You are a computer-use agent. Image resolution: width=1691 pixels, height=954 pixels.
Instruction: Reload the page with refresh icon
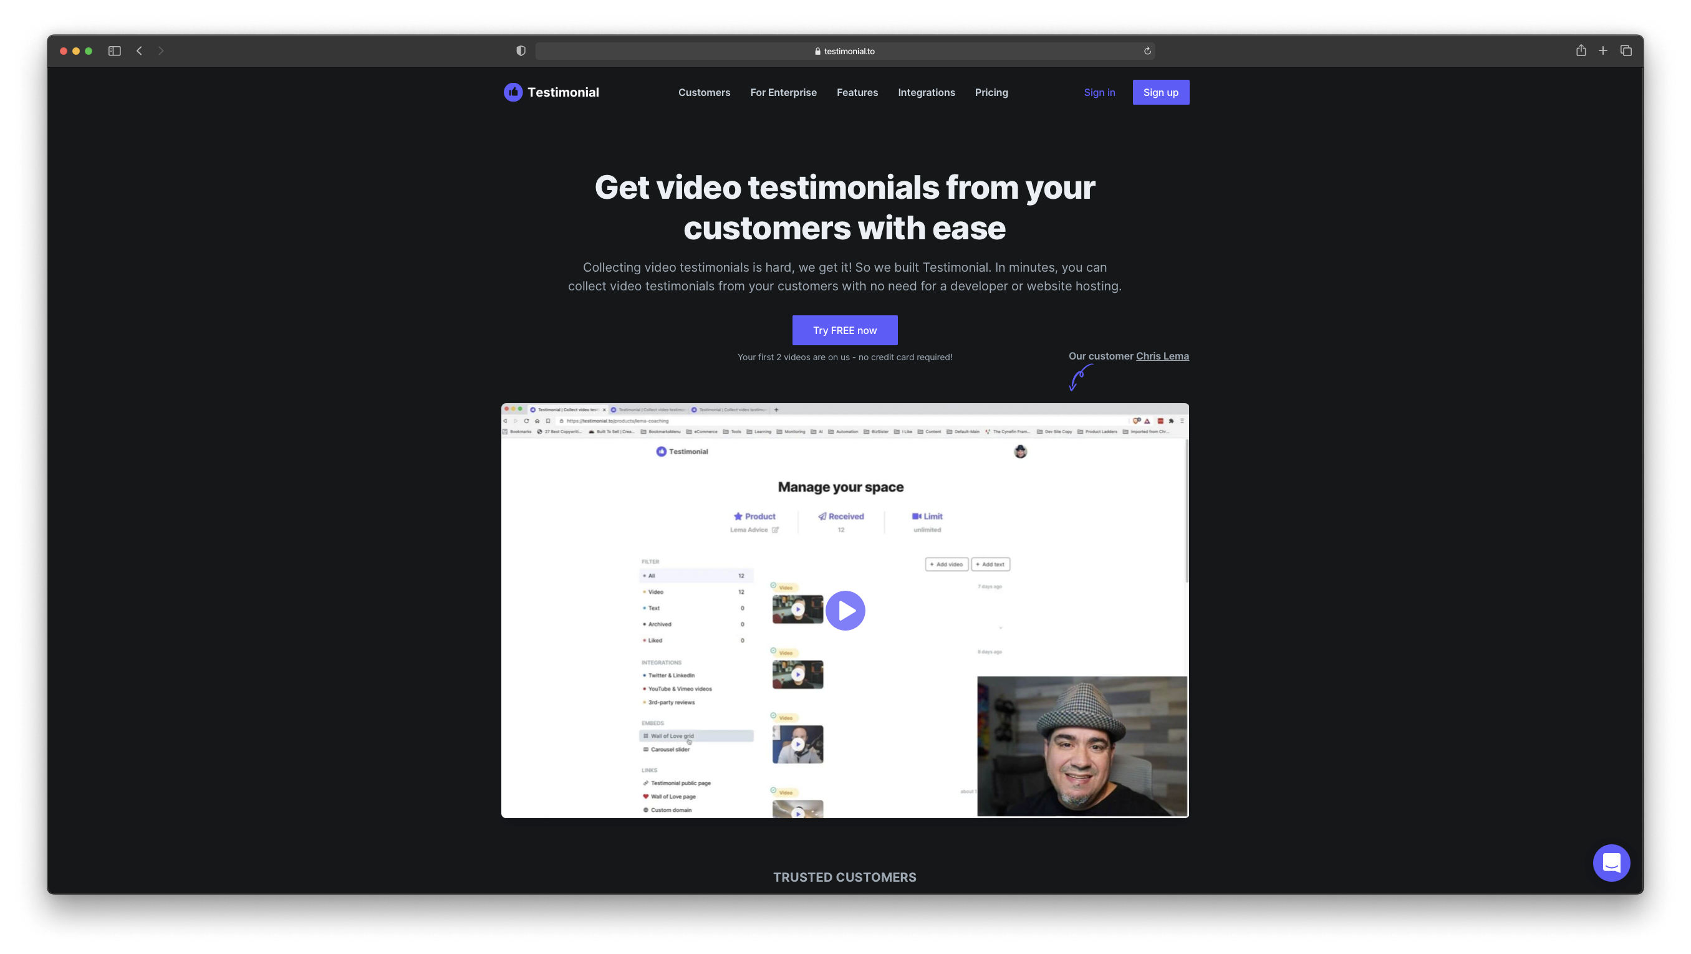click(1147, 51)
